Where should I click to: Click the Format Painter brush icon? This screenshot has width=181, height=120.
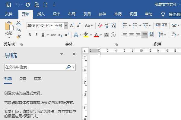(x=18, y=37)
